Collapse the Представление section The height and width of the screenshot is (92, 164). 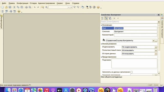[x=101, y=57]
